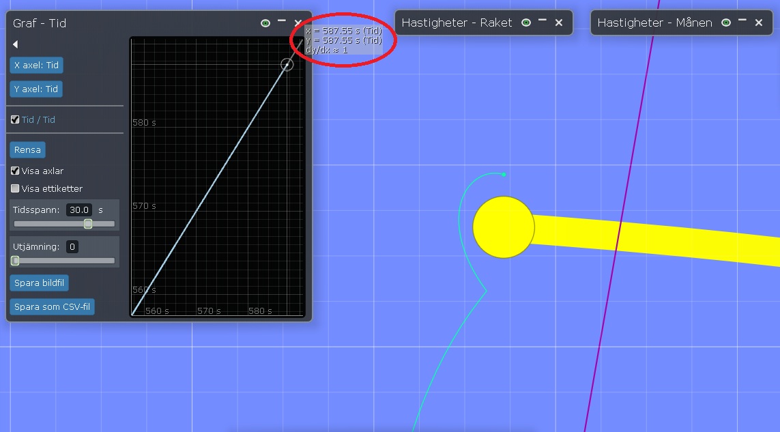Open the X axel: Tid selector

coord(36,66)
